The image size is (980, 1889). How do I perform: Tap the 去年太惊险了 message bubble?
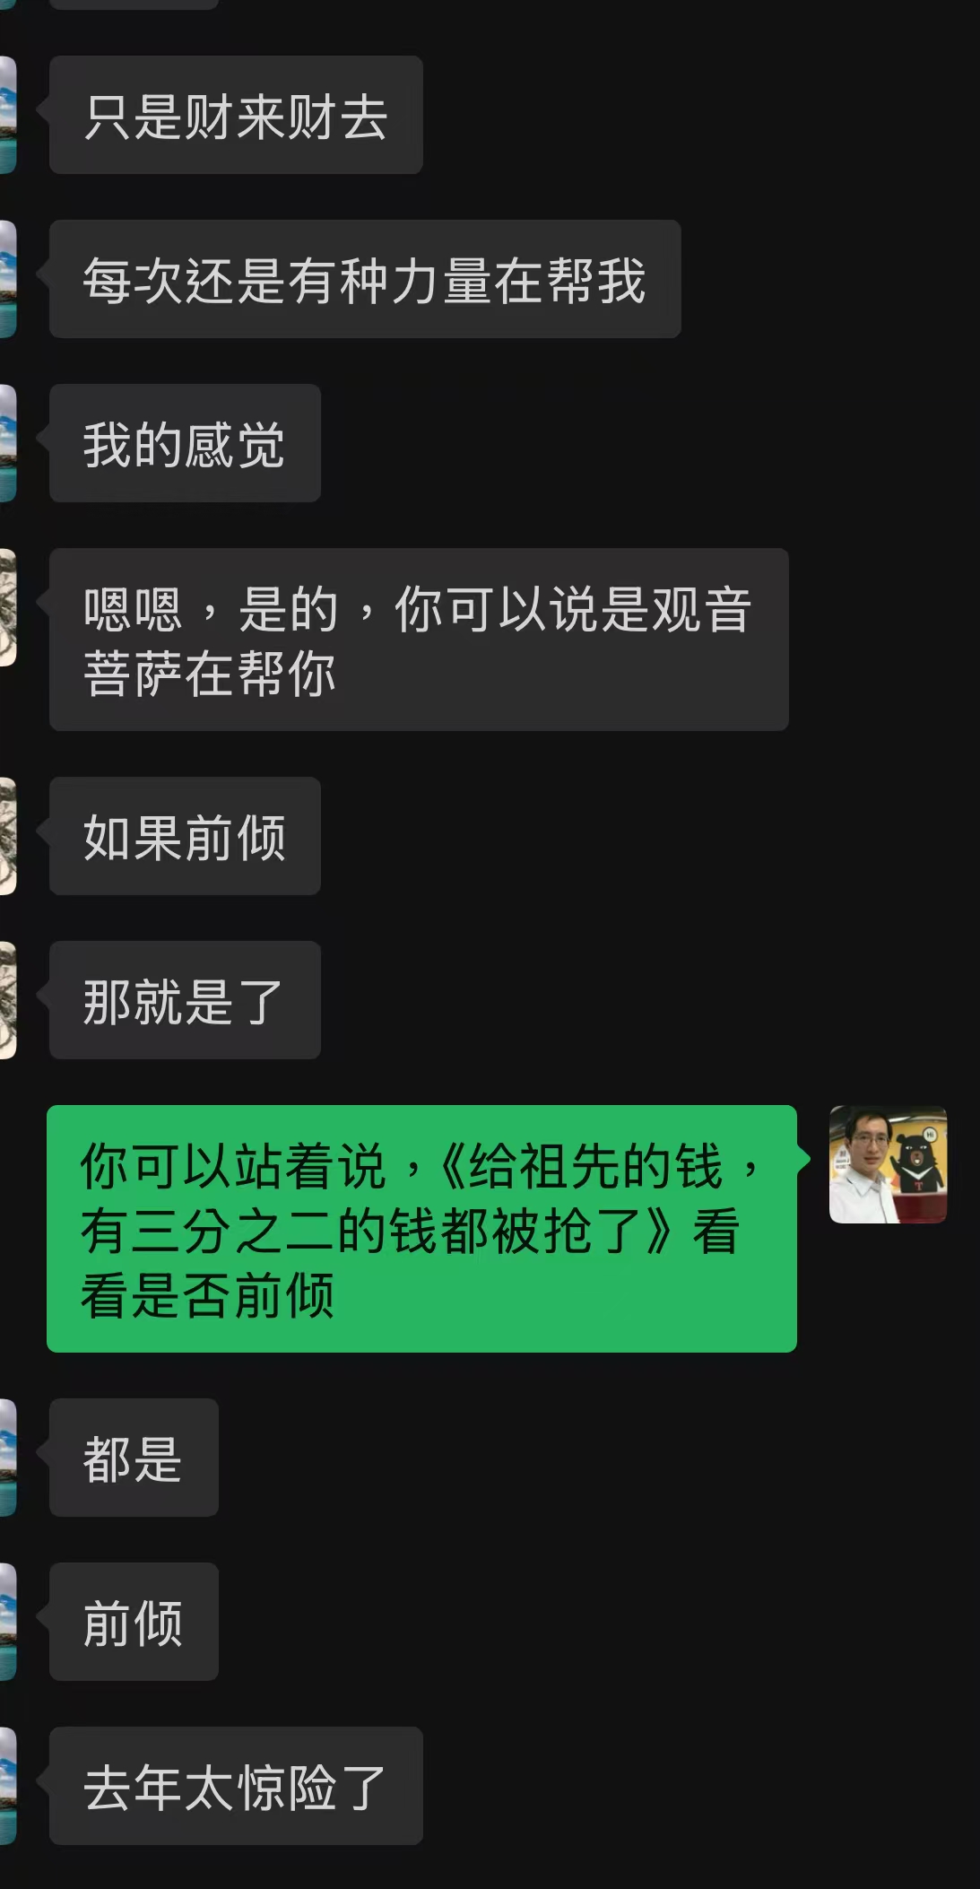[236, 1786]
